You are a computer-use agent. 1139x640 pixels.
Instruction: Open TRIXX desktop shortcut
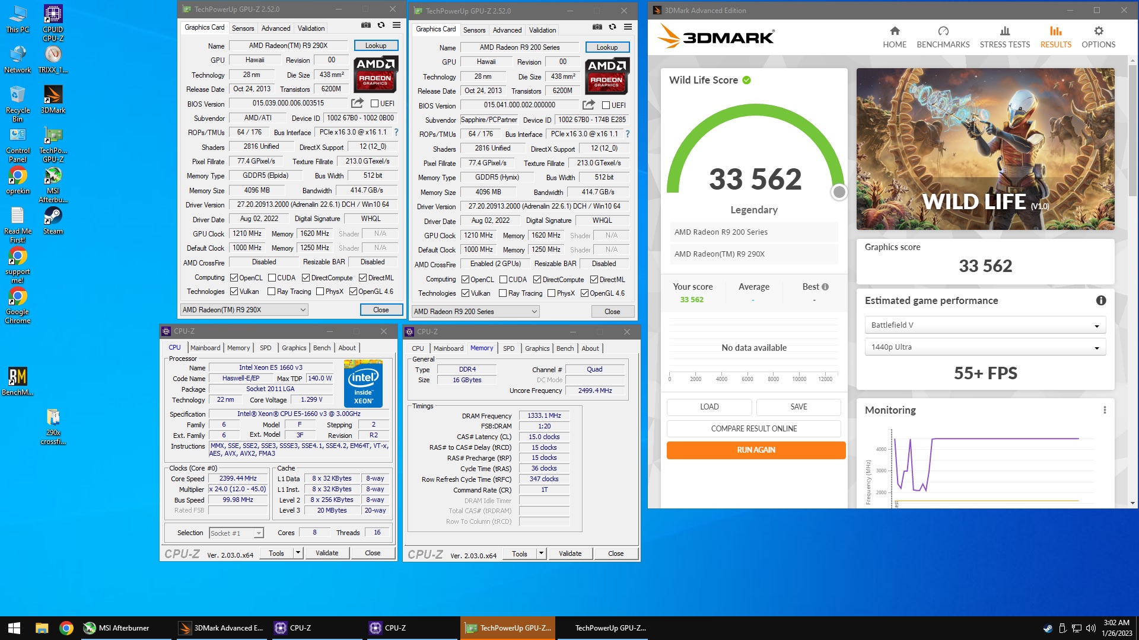(x=53, y=59)
